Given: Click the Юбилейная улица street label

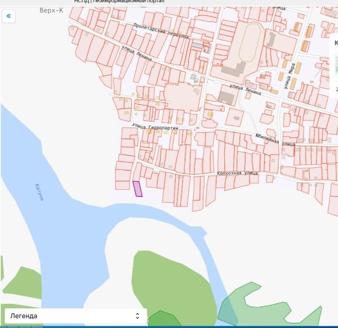Looking at the screenshot, I should tap(275, 140).
